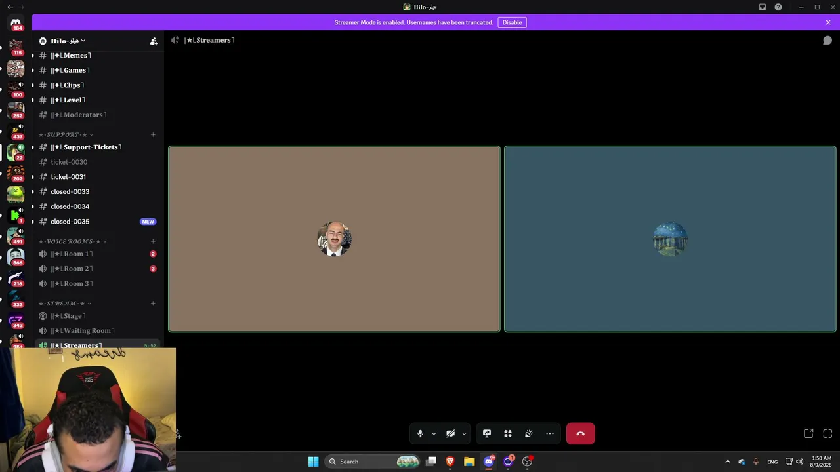The image size is (840, 472).
Task: Open OBS Studio from the taskbar
Action: [x=527, y=462]
